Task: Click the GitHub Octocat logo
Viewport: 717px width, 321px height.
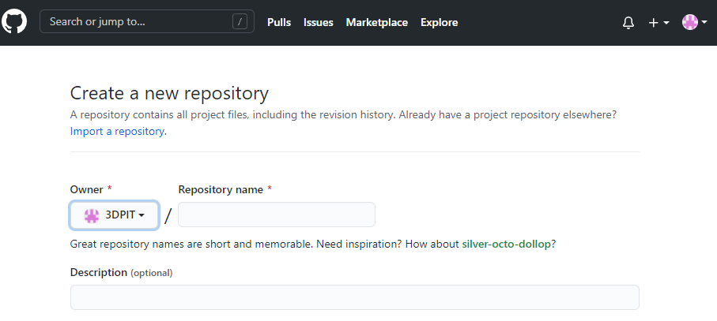Action: pyautogui.click(x=14, y=21)
